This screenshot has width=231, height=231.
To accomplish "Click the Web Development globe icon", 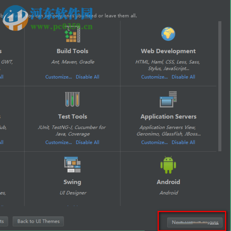I will point(168,34).
